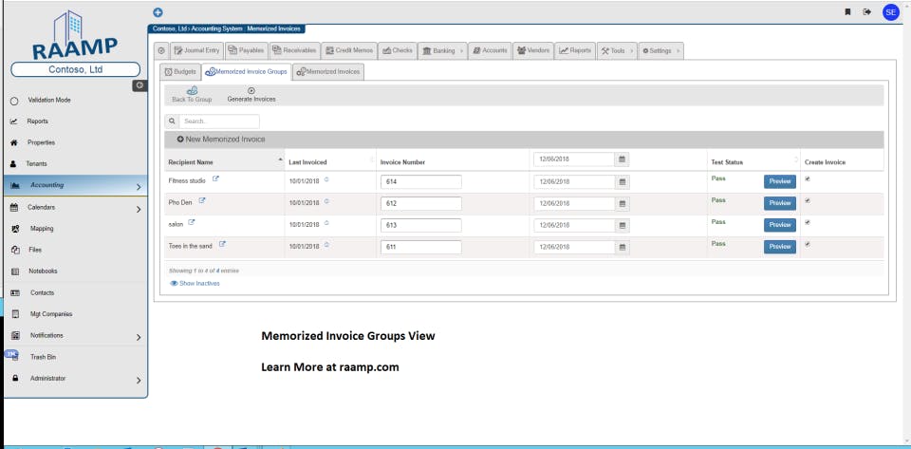Viewport: 911px width, 449px height.
Task: Click the Search input field
Action: (x=219, y=122)
